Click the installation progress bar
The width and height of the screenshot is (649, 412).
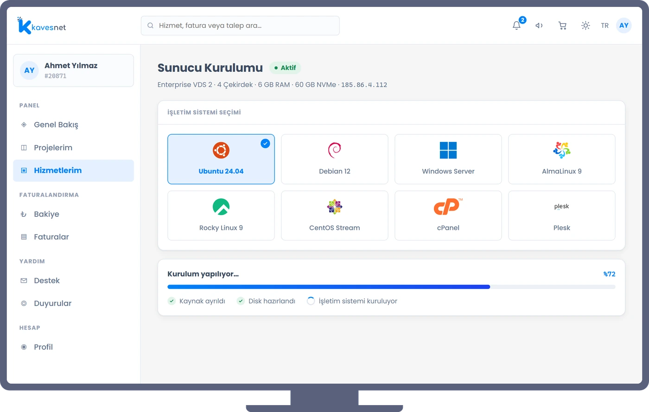[391, 287]
